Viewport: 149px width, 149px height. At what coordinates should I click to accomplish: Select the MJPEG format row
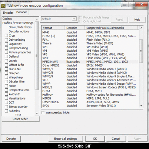pyautogui.click(x=90, y=98)
